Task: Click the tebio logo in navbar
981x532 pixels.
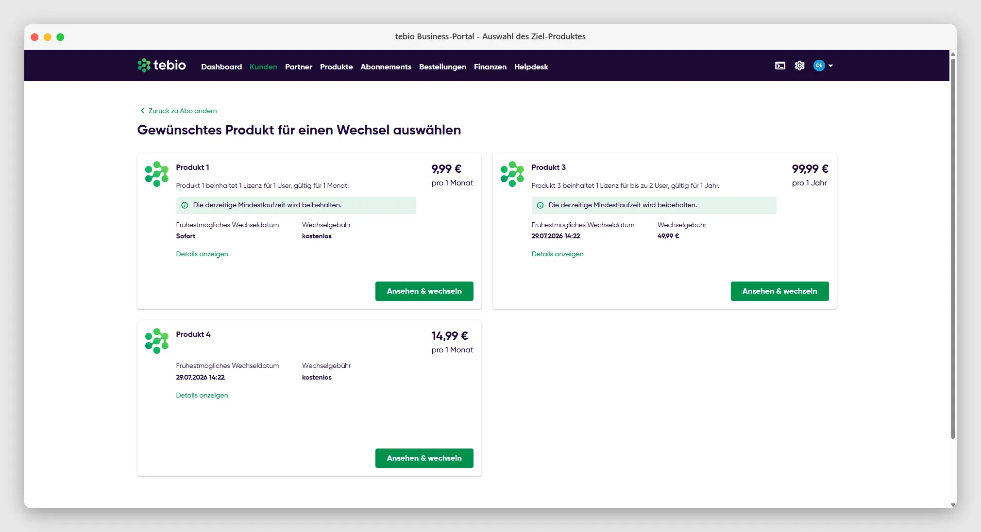Action: point(162,65)
